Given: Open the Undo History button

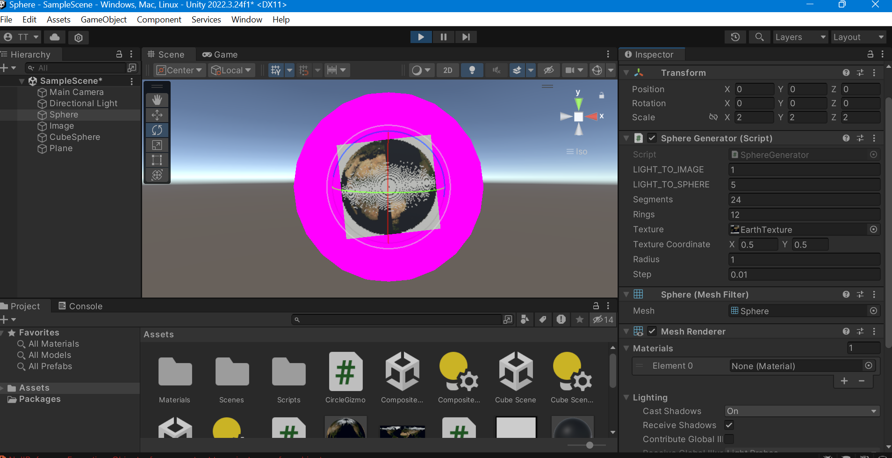Looking at the screenshot, I should tap(735, 37).
